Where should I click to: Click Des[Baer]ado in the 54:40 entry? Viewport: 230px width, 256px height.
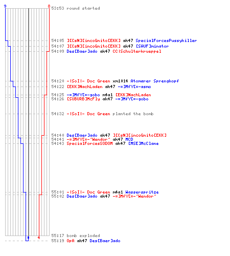coord(82,135)
